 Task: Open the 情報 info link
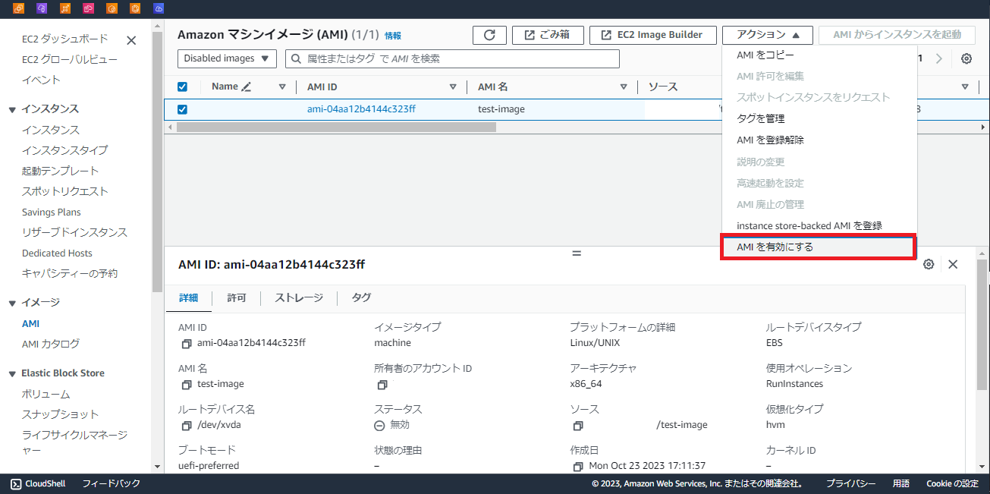[x=393, y=36]
